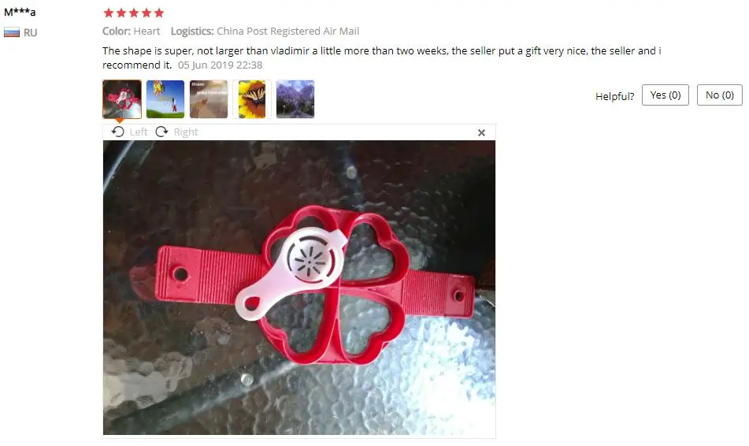The height and width of the screenshot is (446, 749).
Task: Open the purple trees thumbnail
Action: (295, 99)
